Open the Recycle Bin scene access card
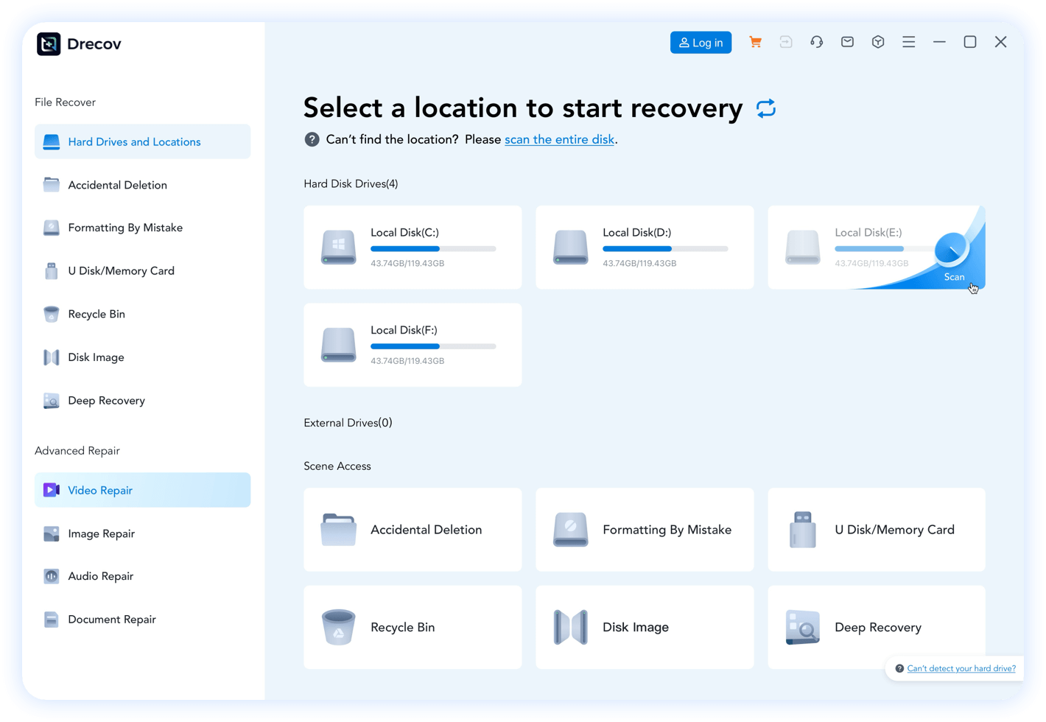The image size is (1046, 722). pyautogui.click(x=413, y=627)
